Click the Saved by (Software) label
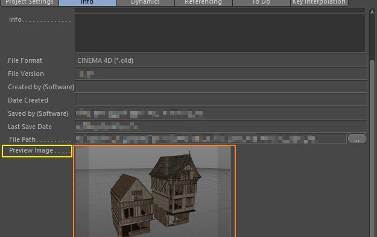377x237 pixels. (38, 113)
